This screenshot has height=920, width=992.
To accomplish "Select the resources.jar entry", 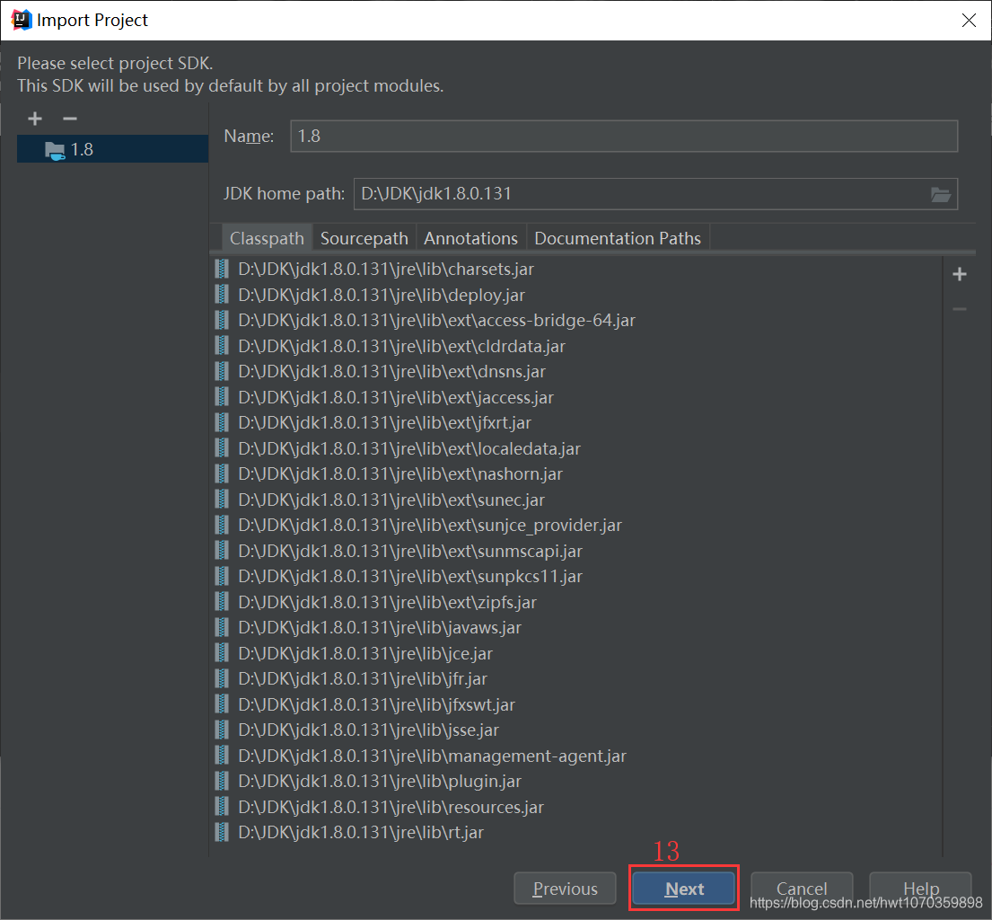I will pyautogui.click(x=576, y=808).
